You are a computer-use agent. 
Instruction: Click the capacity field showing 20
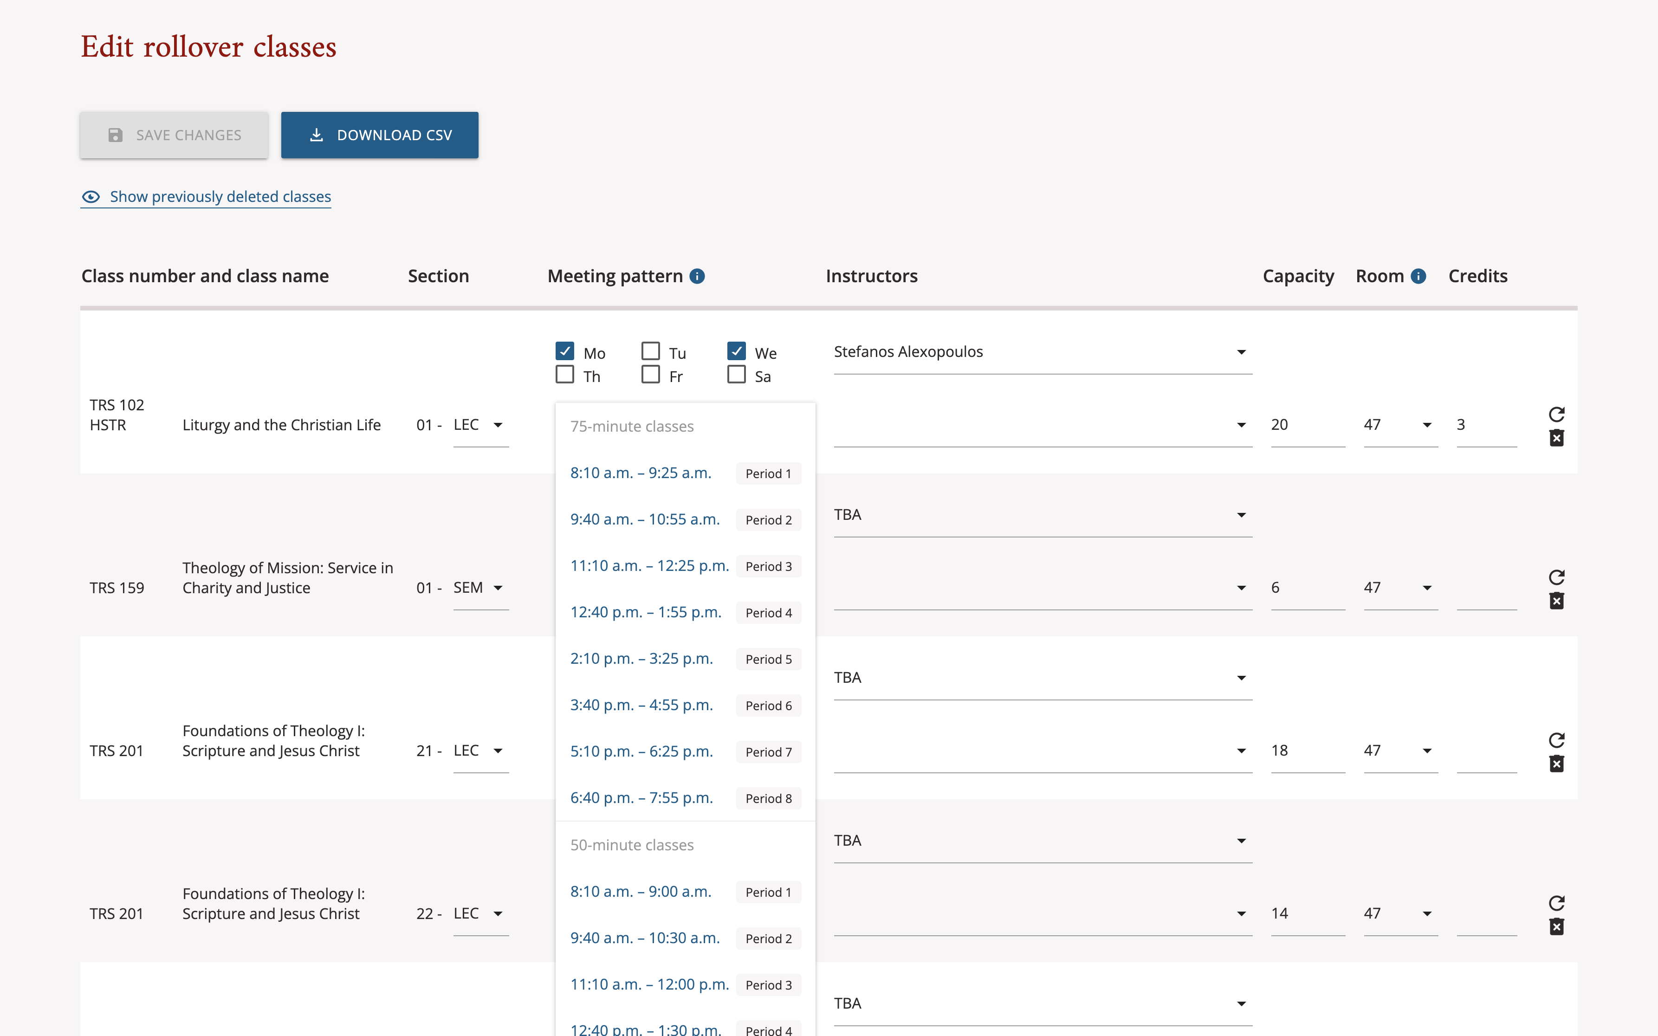(1307, 426)
